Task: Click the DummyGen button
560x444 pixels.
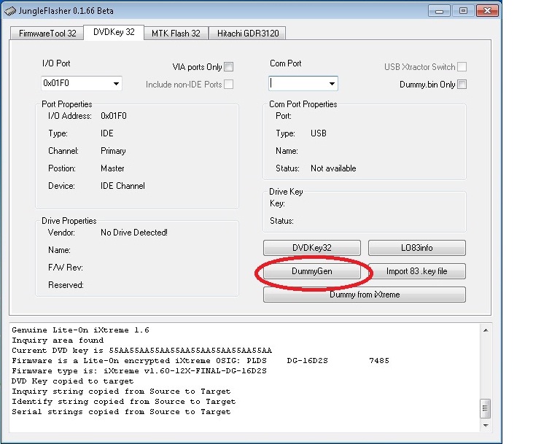Action: pyautogui.click(x=311, y=271)
